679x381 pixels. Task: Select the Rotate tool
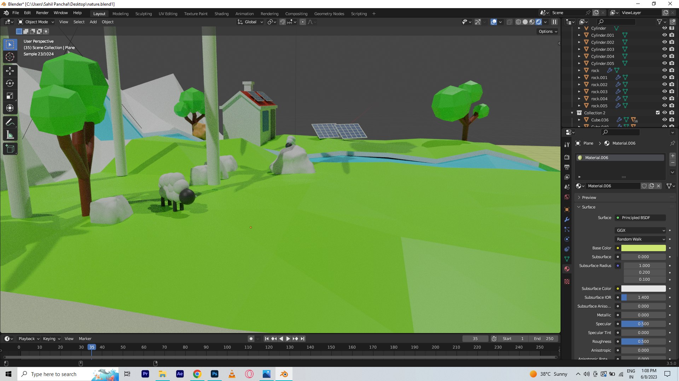(10, 83)
